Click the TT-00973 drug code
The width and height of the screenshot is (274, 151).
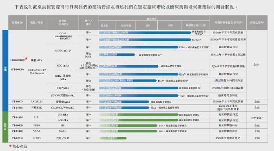(17, 102)
